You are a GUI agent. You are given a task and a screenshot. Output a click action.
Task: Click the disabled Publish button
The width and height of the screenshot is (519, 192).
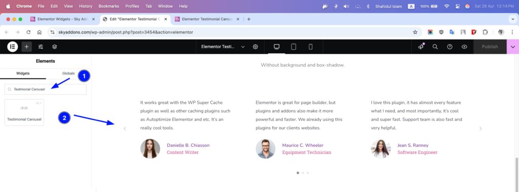coord(490,47)
